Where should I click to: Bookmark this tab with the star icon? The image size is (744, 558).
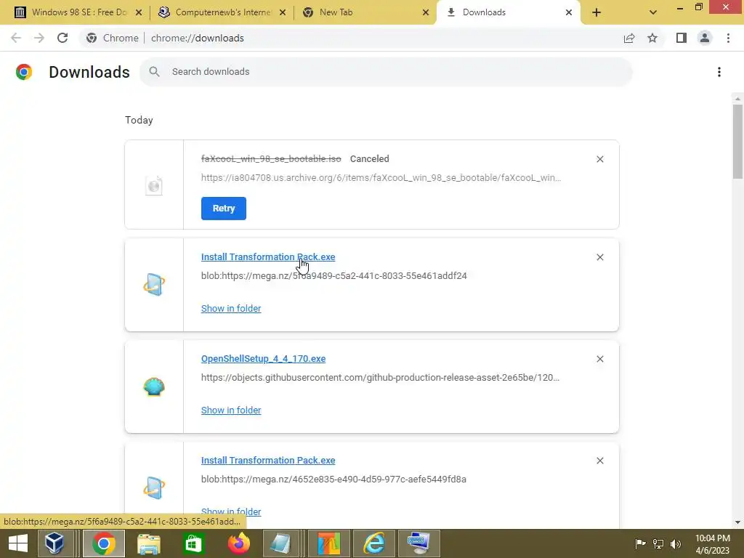pos(652,38)
